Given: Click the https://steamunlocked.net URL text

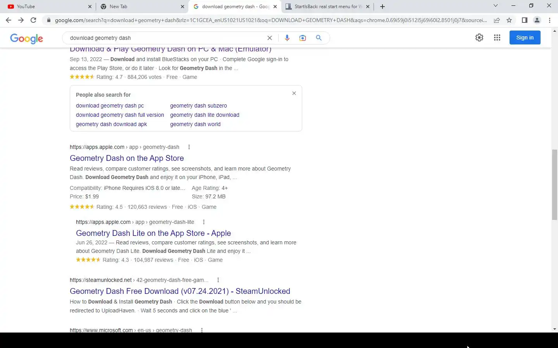Looking at the screenshot, I should point(101,280).
